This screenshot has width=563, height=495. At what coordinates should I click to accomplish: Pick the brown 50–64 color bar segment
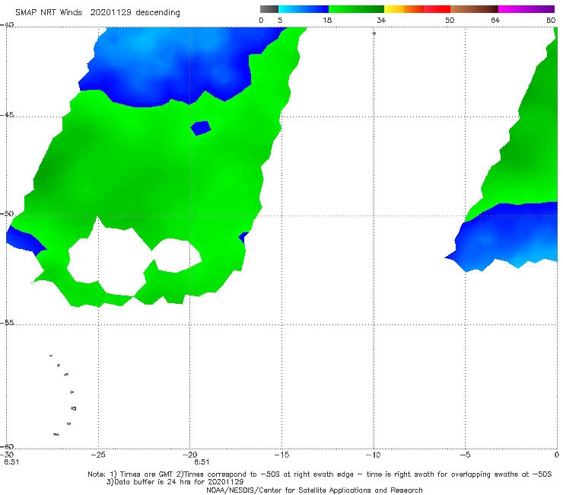[474, 9]
